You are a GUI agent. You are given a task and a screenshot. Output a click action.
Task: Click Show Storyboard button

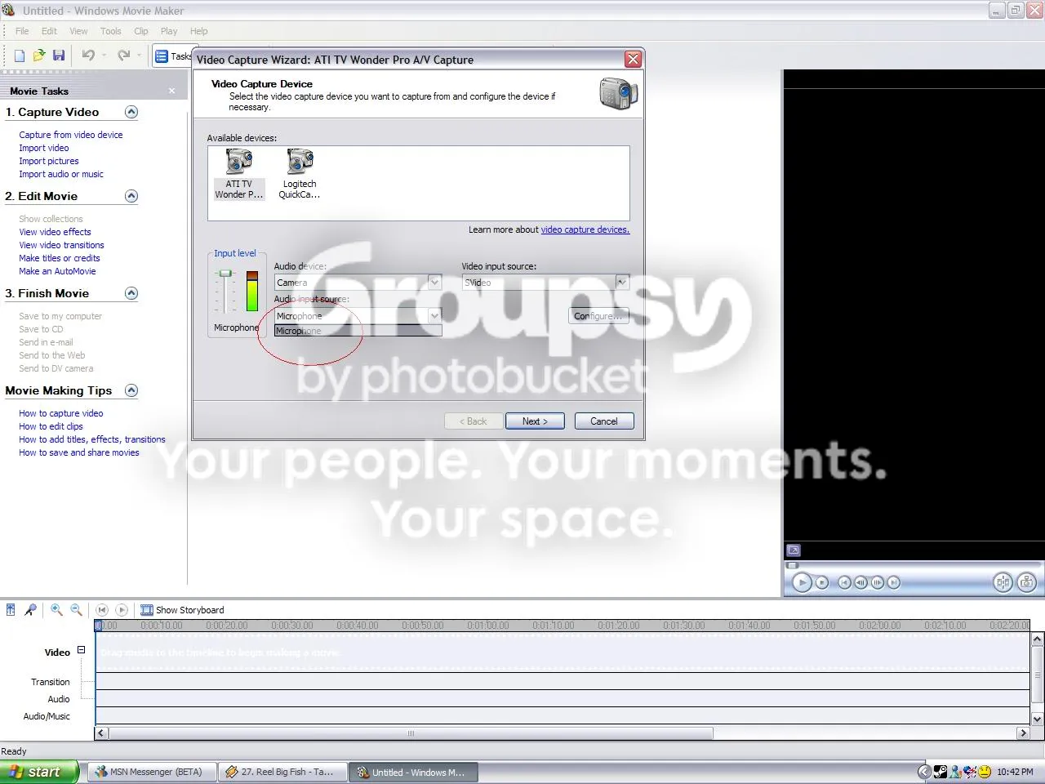pos(182,610)
